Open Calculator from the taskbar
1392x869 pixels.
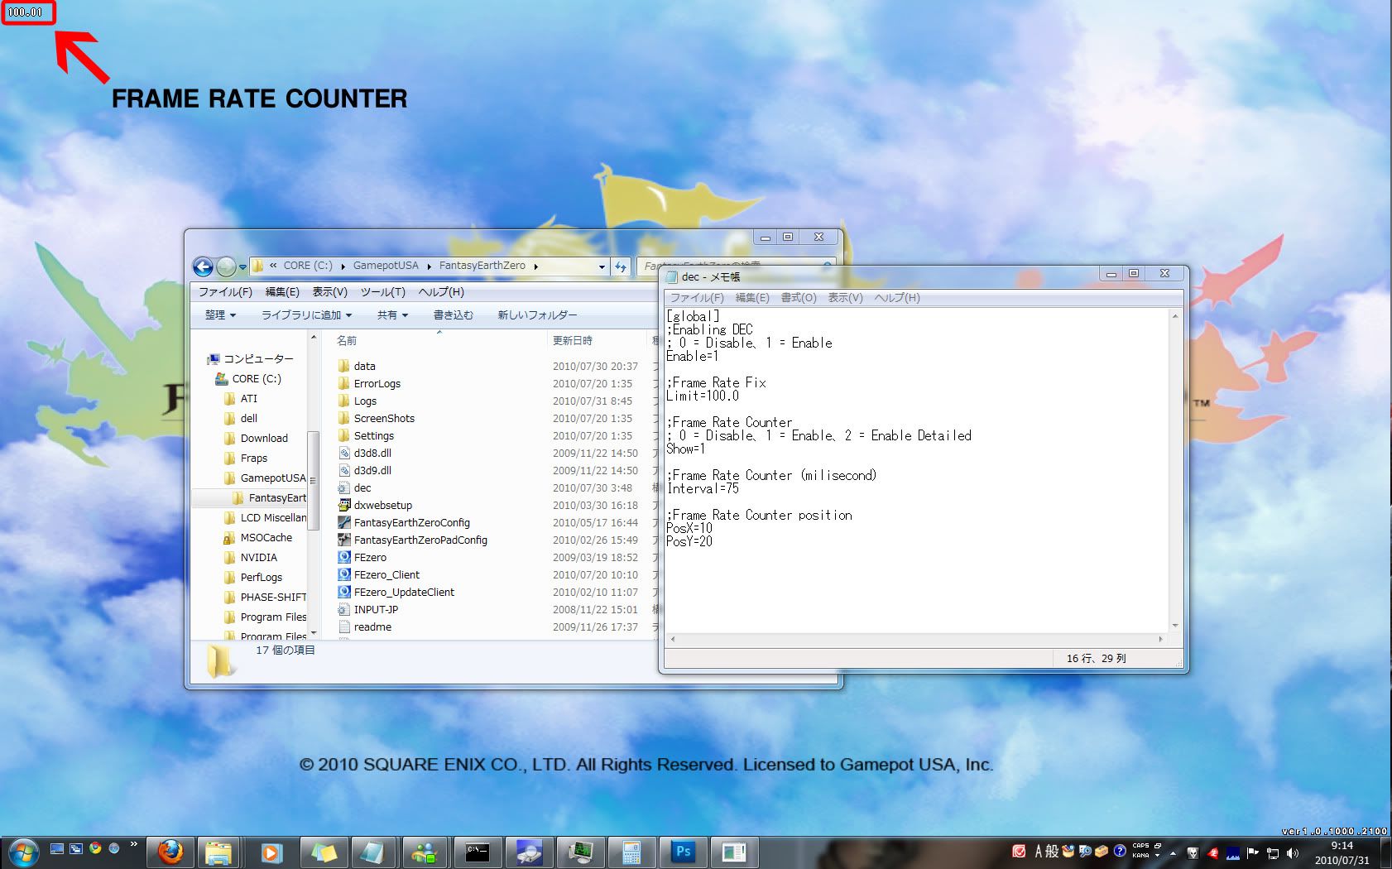631,852
